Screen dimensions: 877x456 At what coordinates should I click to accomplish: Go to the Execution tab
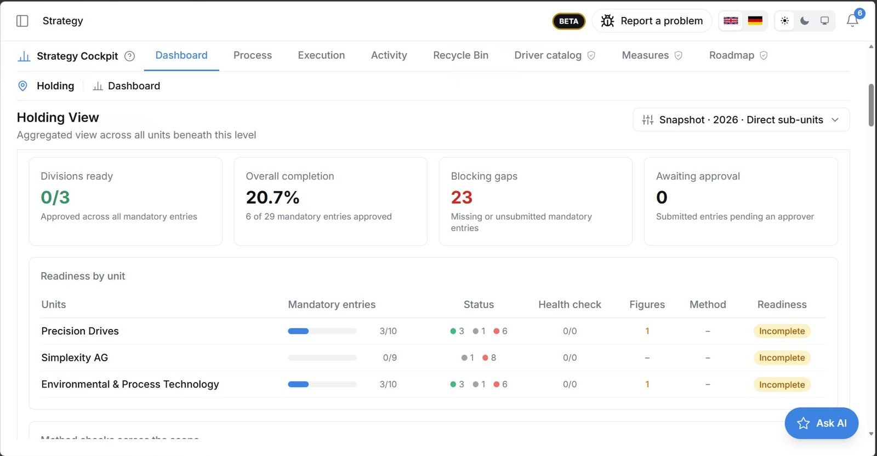(x=322, y=55)
